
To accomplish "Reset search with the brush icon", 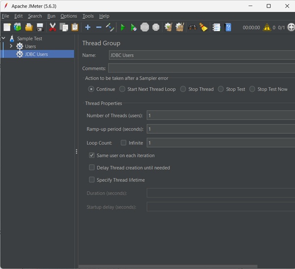I will (x=204, y=28).
